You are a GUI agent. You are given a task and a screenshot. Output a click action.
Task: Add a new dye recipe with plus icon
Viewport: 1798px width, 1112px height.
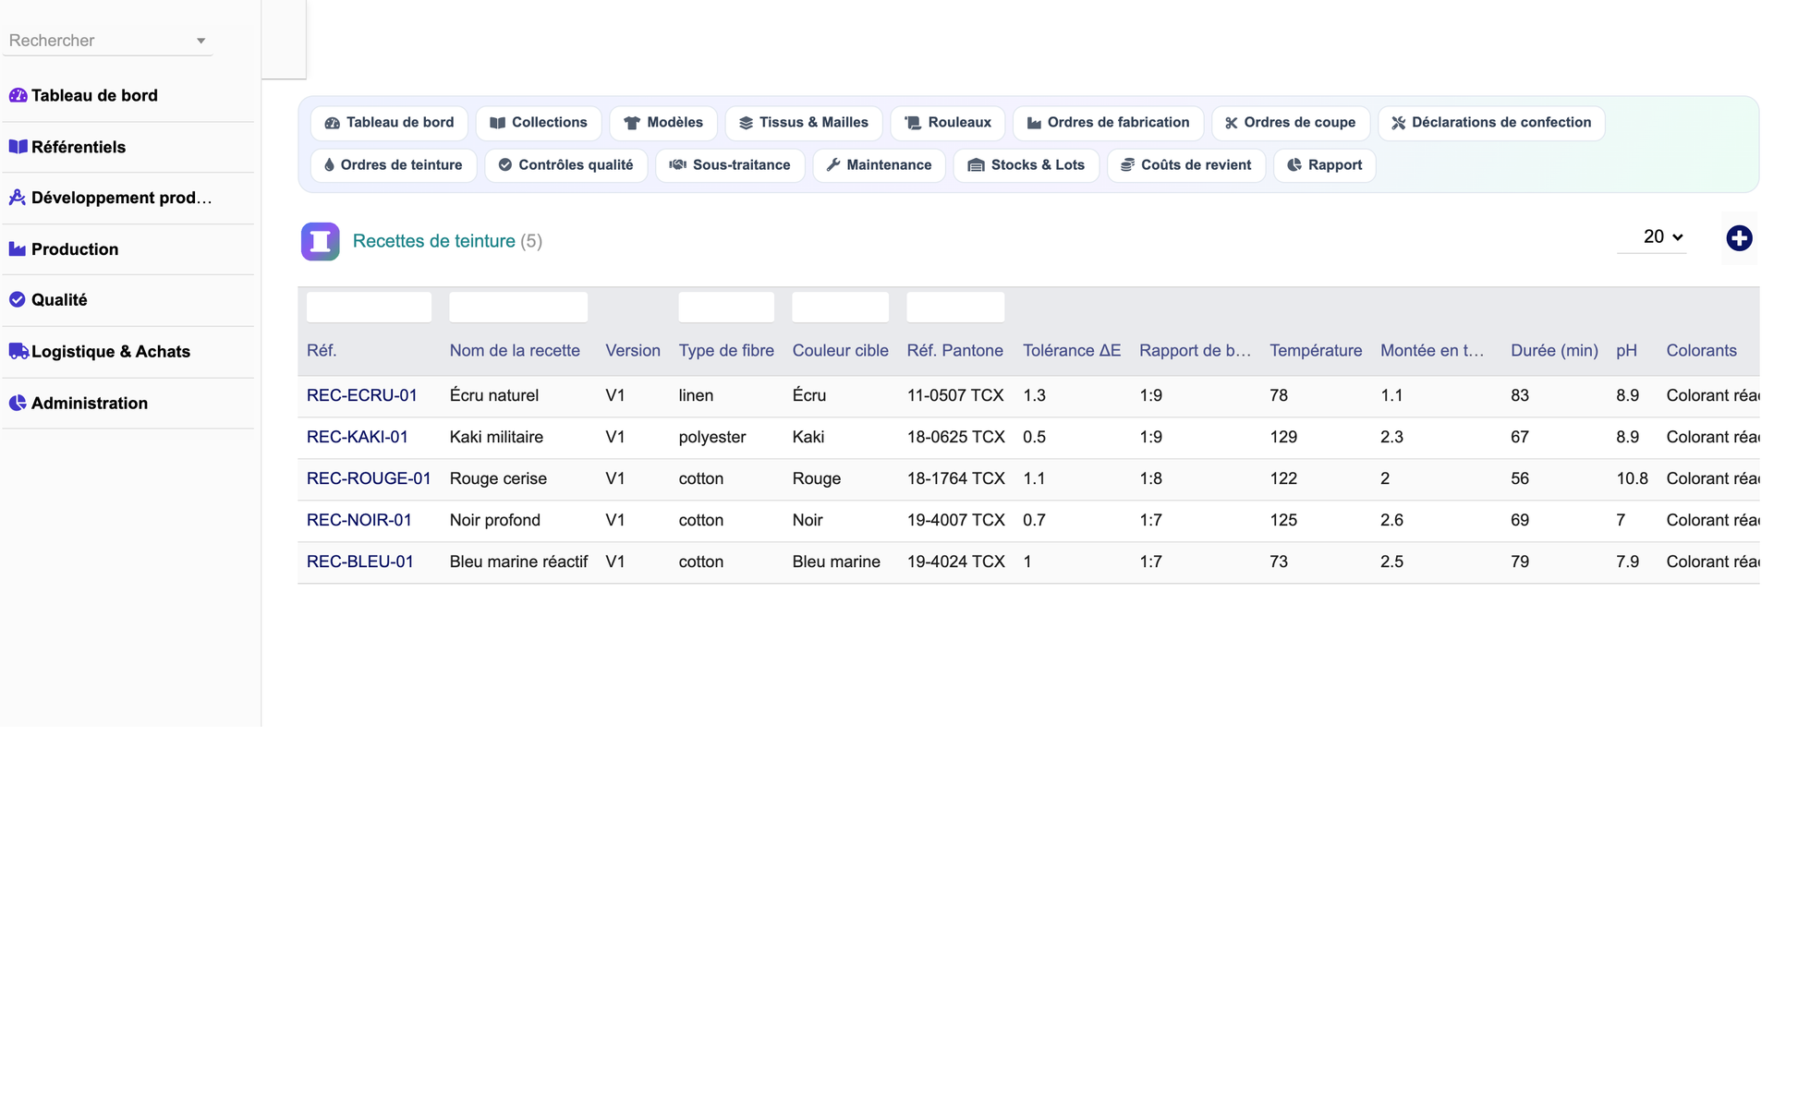coord(1739,238)
